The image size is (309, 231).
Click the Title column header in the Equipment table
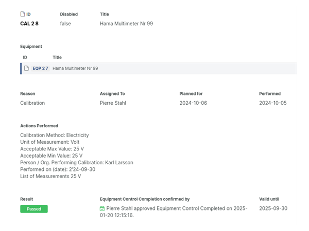click(57, 57)
